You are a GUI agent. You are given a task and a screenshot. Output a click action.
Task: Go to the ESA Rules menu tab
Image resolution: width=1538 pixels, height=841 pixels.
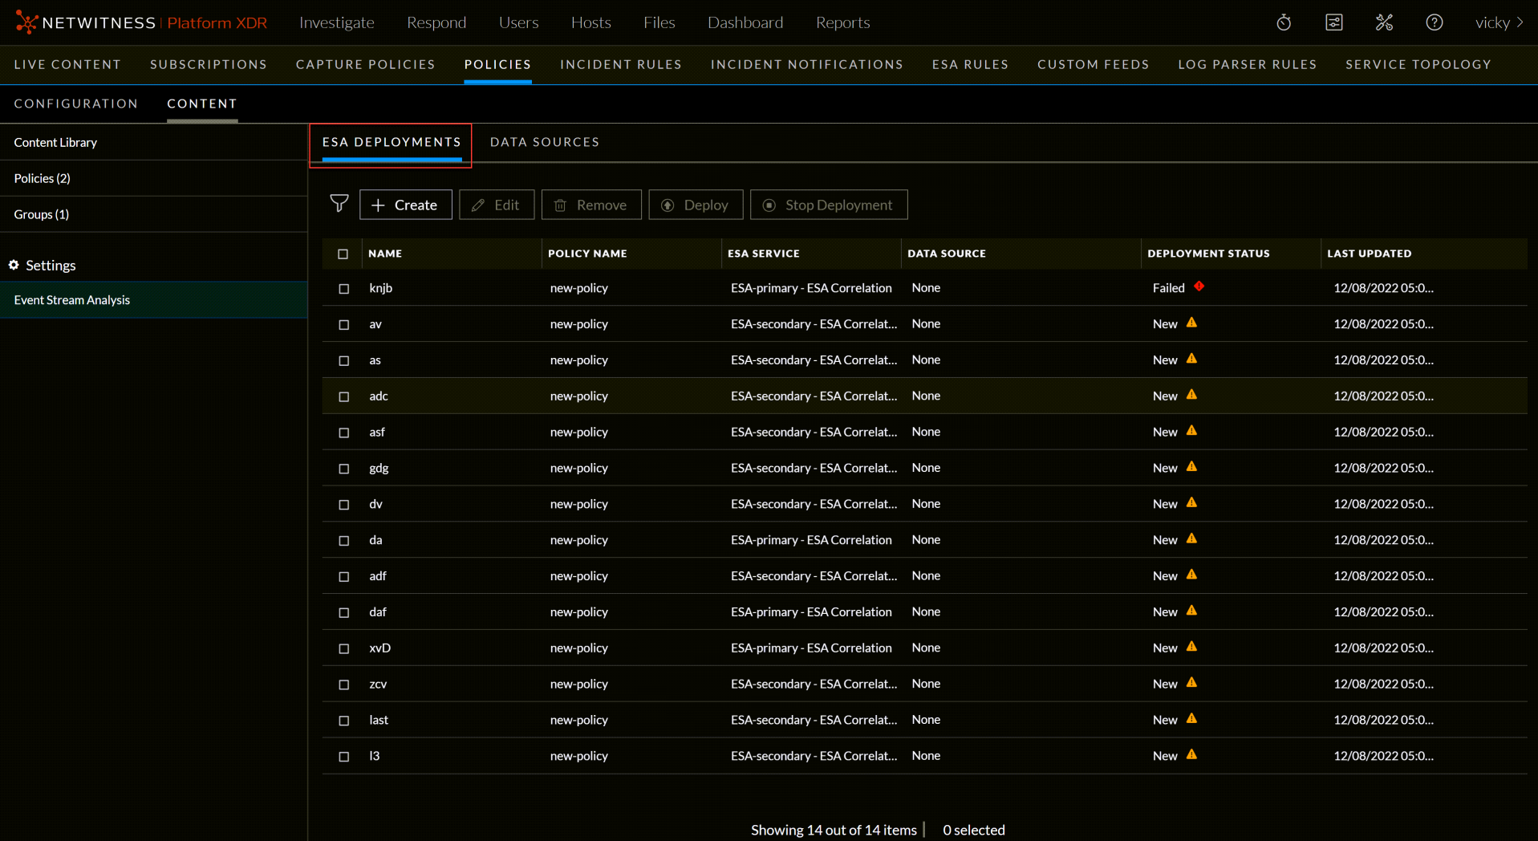coord(969,64)
